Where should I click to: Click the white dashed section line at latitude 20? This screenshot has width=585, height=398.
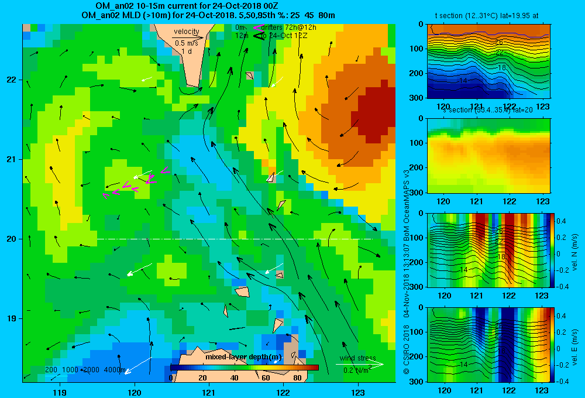coord(235,239)
